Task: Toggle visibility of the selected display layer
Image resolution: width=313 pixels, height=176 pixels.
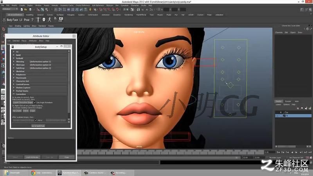Action: point(277,116)
